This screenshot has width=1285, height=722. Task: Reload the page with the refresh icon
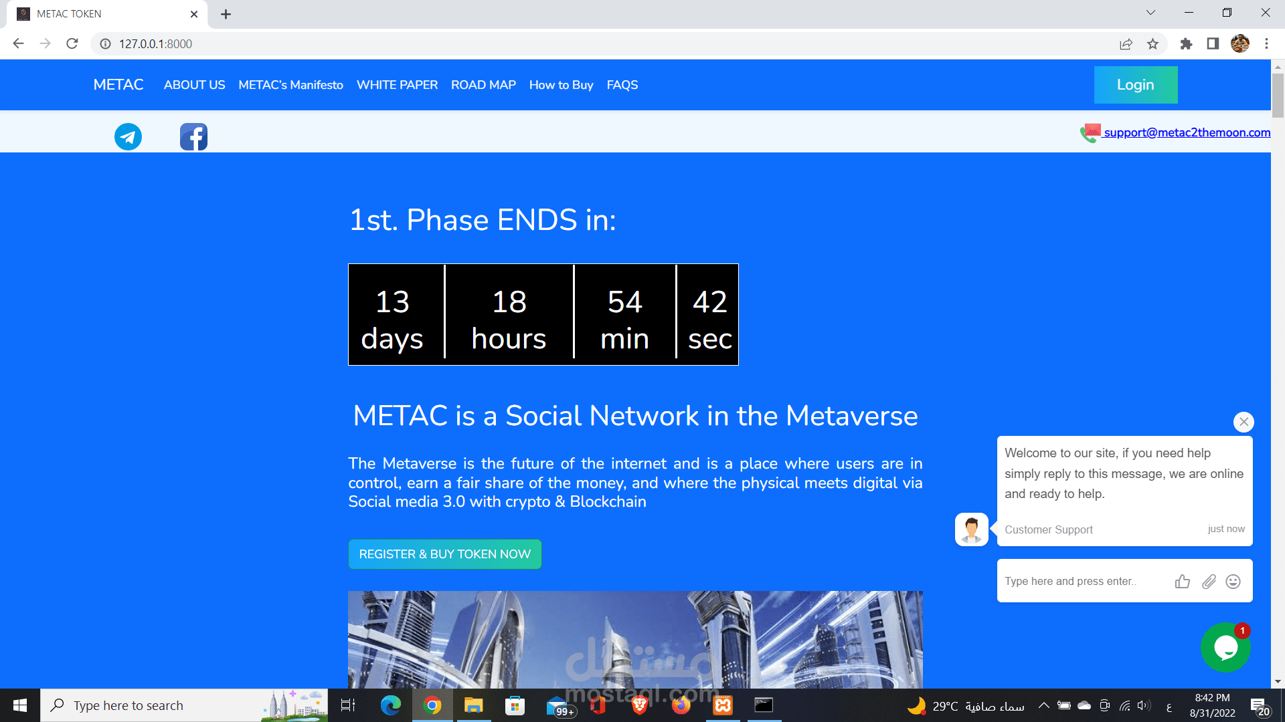tap(72, 43)
